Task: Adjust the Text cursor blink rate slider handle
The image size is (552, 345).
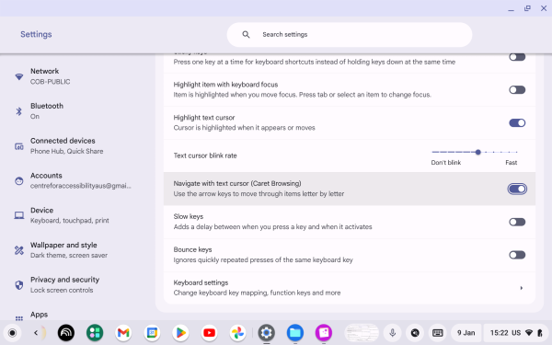Action: (x=477, y=152)
